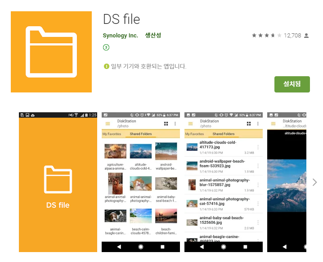Select My Favorites tab in list screenshot
323x262 pixels.
pyautogui.click(x=194, y=134)
